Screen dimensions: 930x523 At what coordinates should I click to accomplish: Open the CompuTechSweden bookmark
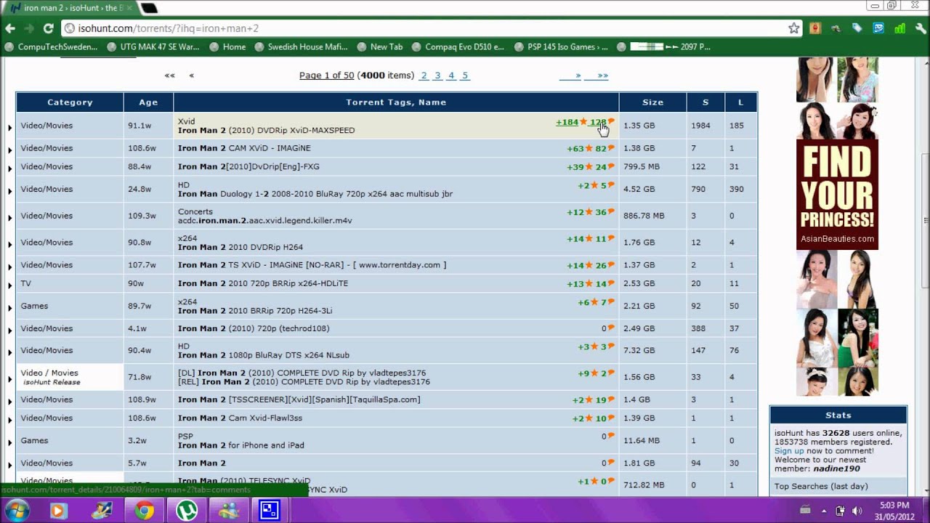(51, 46)
